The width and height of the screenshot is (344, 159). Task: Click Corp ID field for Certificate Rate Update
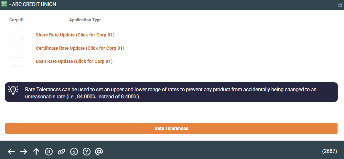(x=17, y=48)
